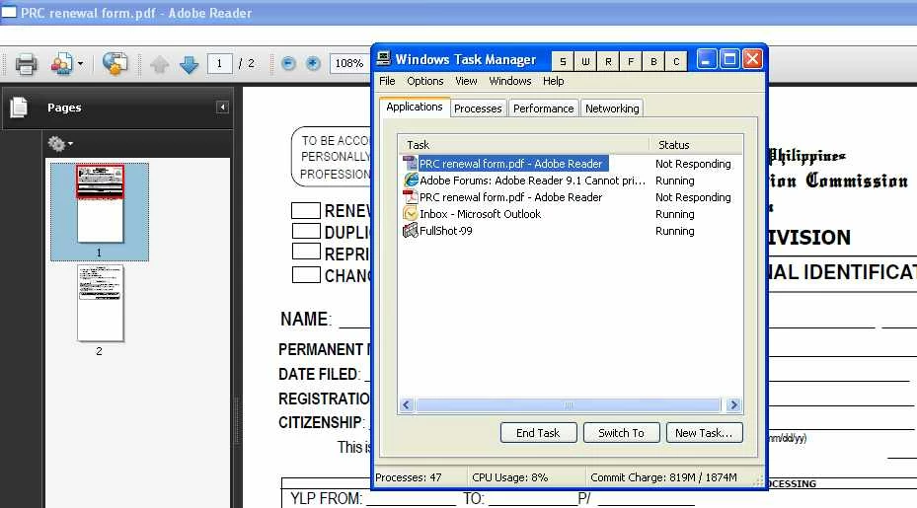917x508 pixels.
Task: Click the Task column header
Action: click(x=524, y=144)
